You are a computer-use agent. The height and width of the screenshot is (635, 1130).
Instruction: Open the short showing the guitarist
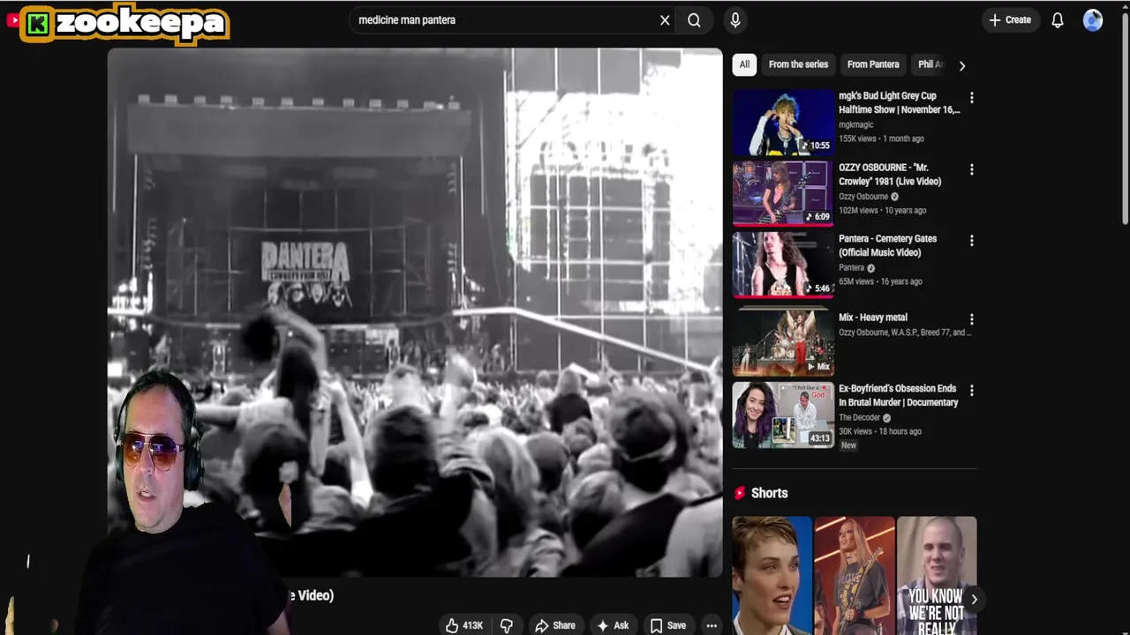854,575
